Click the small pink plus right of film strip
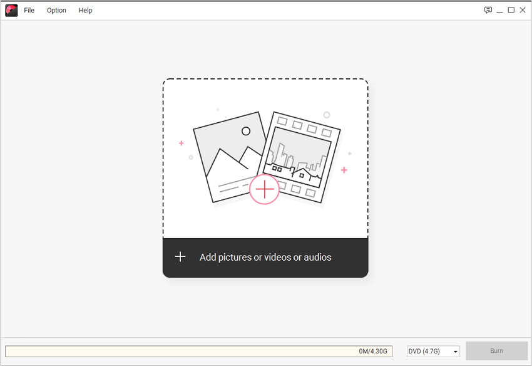Screen dimensions: 532x366 click(x=344, y=170)
